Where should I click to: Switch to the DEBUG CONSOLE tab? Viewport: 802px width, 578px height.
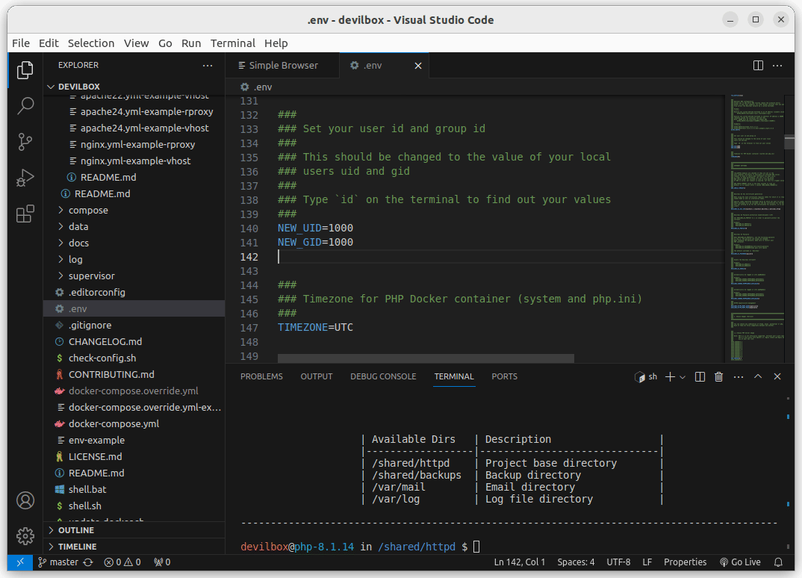point(383,376)
